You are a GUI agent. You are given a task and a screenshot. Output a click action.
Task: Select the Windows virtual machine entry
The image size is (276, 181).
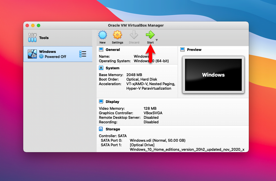click(58, 54)
